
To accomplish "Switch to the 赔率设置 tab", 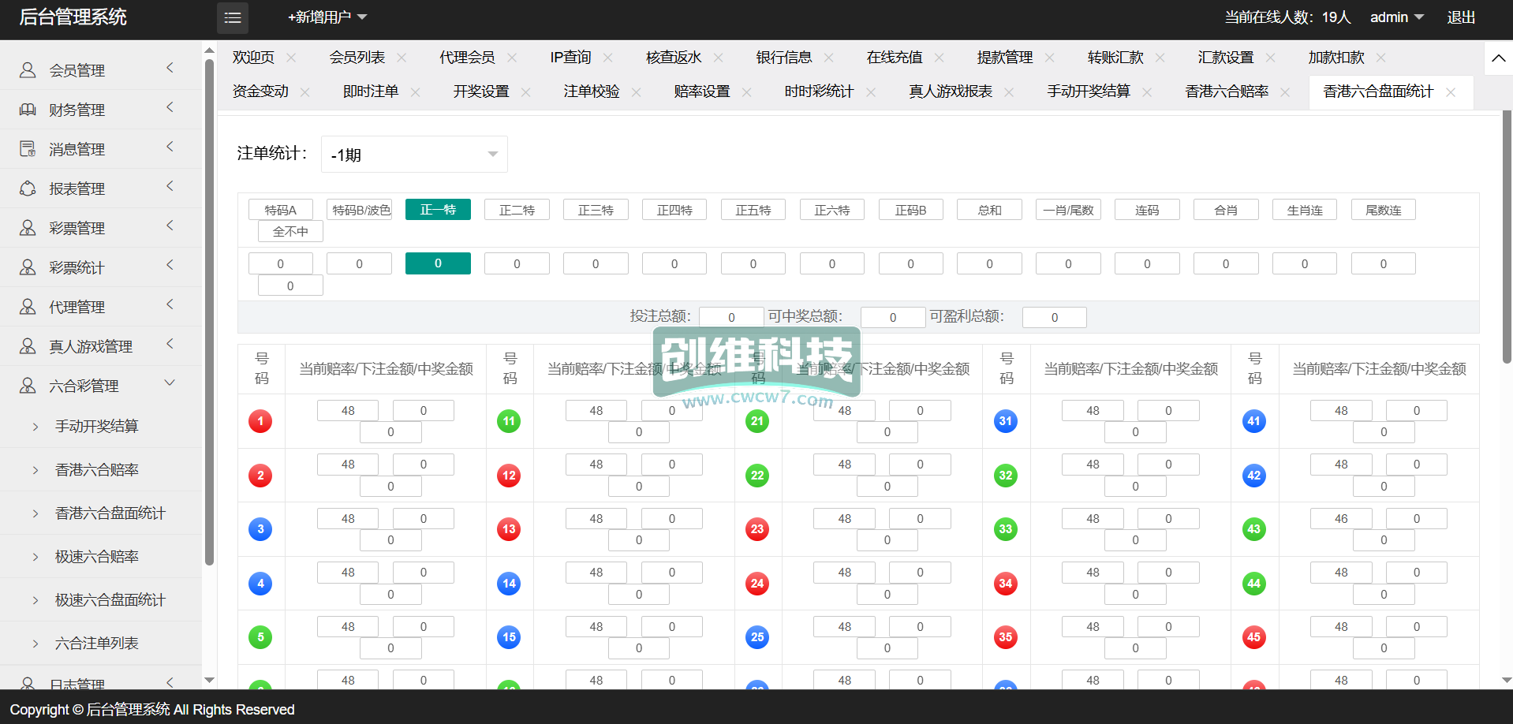I will coord(702,91).
